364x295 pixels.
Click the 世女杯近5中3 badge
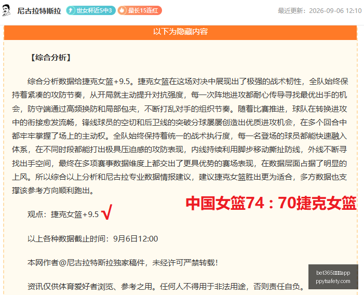pyautogui.click(x=91, y=10)
